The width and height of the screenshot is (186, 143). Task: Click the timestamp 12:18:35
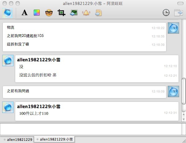pos(158,36)
